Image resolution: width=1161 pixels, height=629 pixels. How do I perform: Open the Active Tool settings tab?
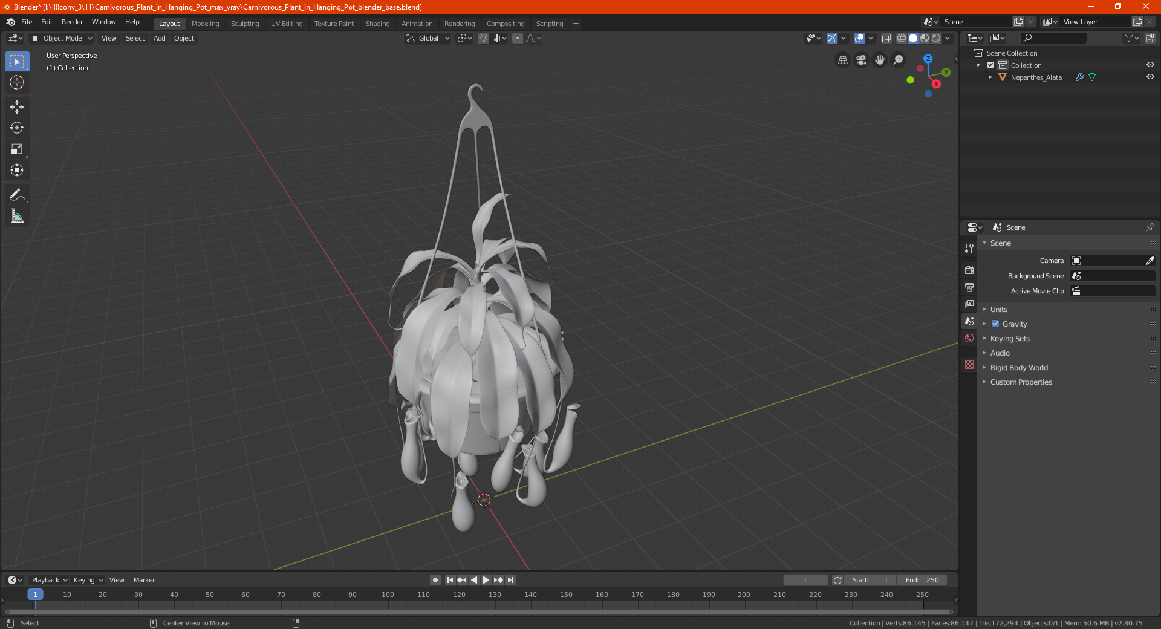pos(969,248)
